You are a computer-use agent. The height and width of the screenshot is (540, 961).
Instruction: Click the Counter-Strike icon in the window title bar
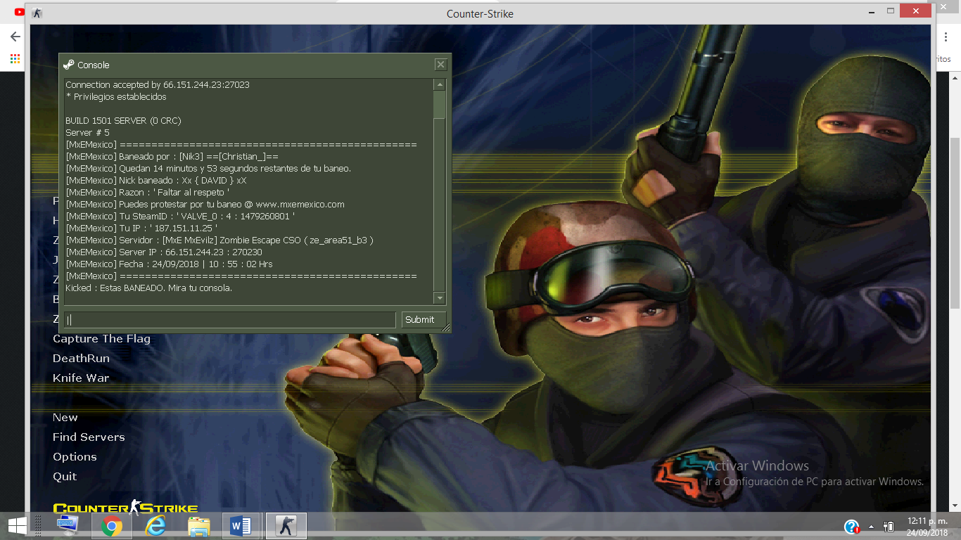tap(37, 13)
